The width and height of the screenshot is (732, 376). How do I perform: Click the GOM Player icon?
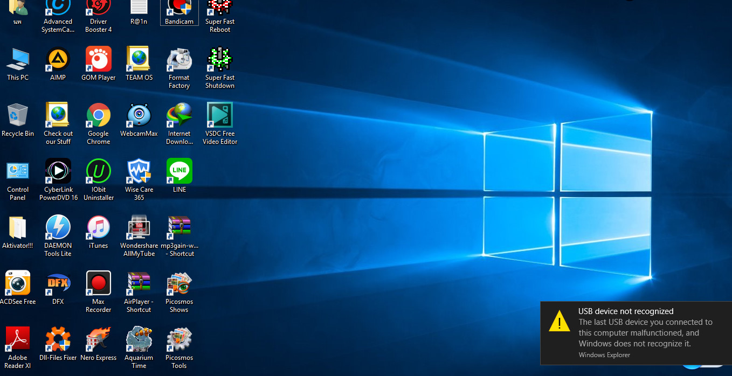click(99, 59)
